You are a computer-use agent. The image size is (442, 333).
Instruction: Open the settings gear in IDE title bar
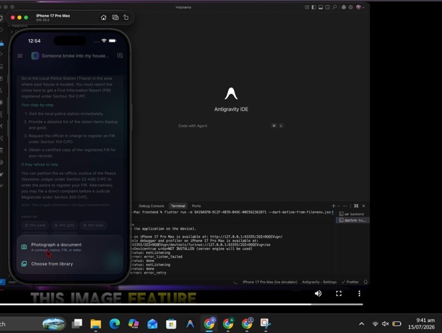[351, 8]
